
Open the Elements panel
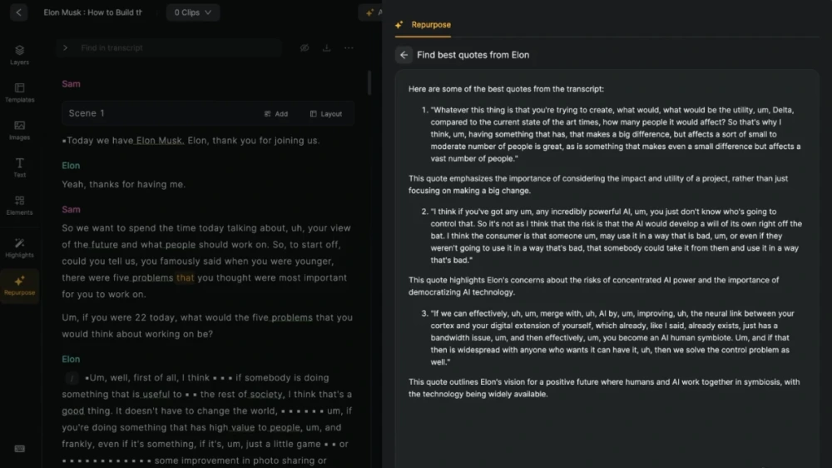(19, 204)
